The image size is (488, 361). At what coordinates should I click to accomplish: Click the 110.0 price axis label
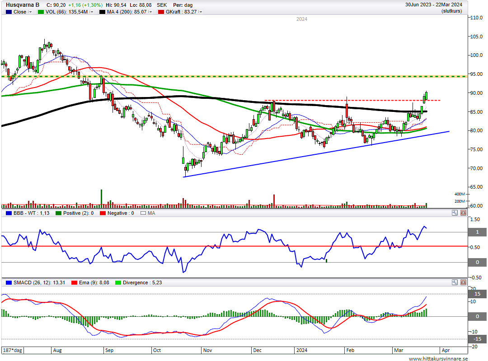[x=477, y=18]
